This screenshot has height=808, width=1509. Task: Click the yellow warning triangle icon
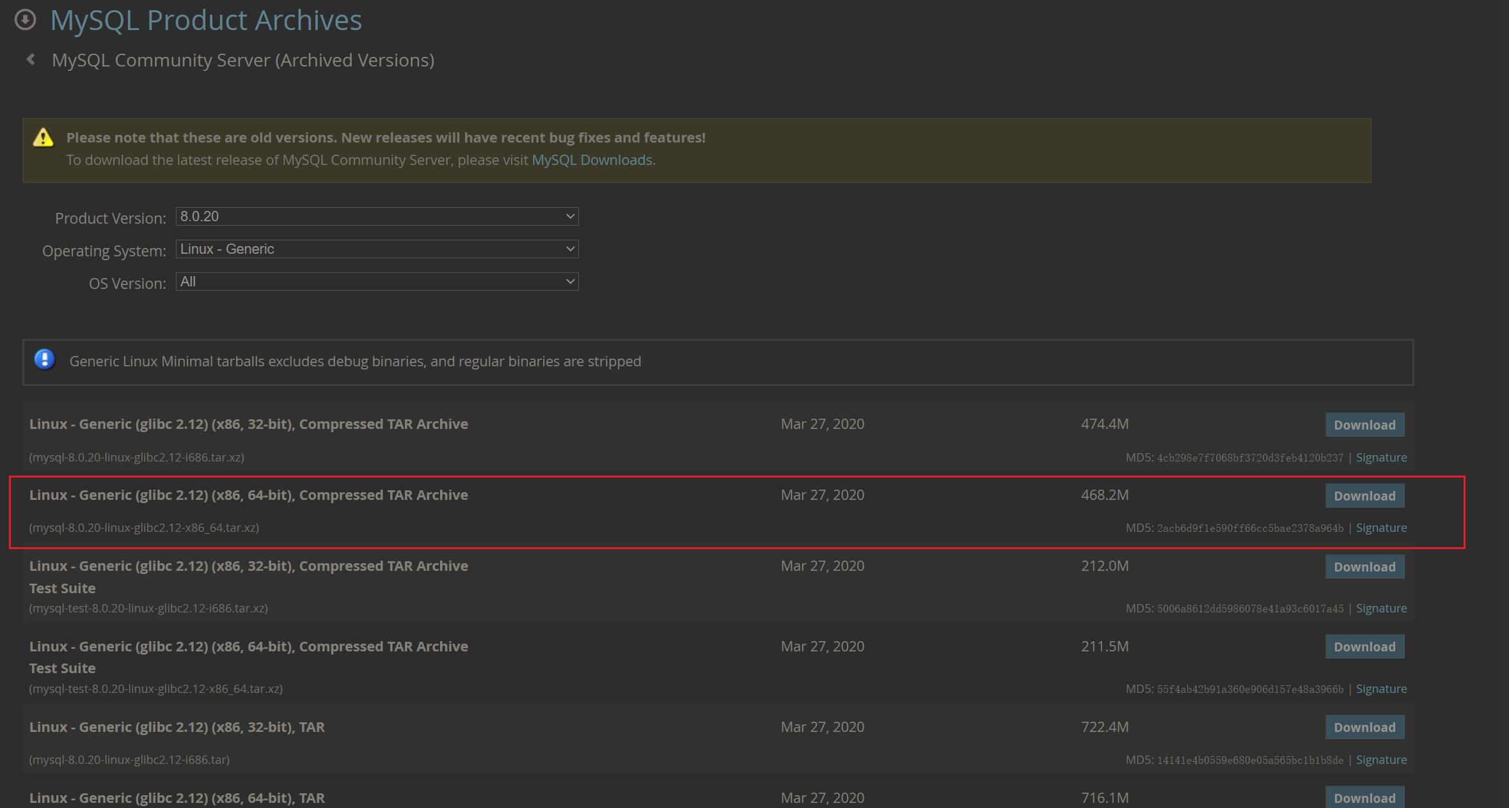coord(43,137)
